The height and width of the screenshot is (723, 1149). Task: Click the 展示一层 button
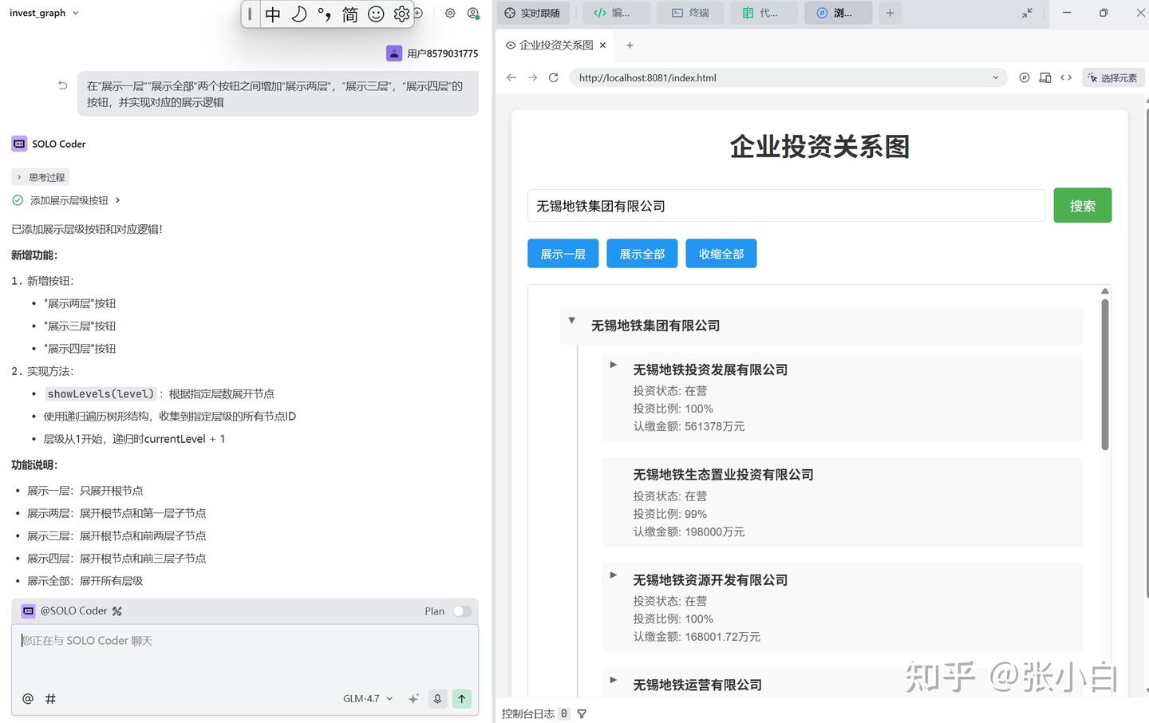pos(563,254)
